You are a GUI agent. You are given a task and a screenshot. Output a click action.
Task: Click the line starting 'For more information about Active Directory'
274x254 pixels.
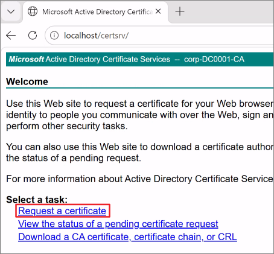click(139, 179)
